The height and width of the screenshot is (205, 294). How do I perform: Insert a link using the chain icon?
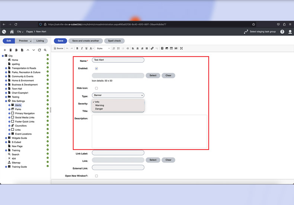coord(152,48)
